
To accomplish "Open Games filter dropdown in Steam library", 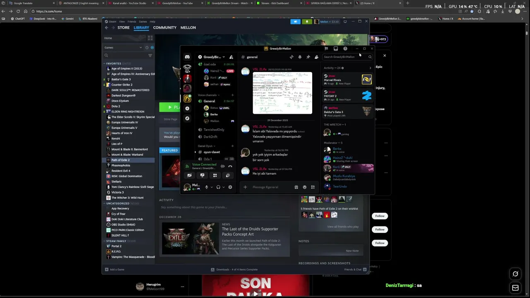I will tap(123, 48).
